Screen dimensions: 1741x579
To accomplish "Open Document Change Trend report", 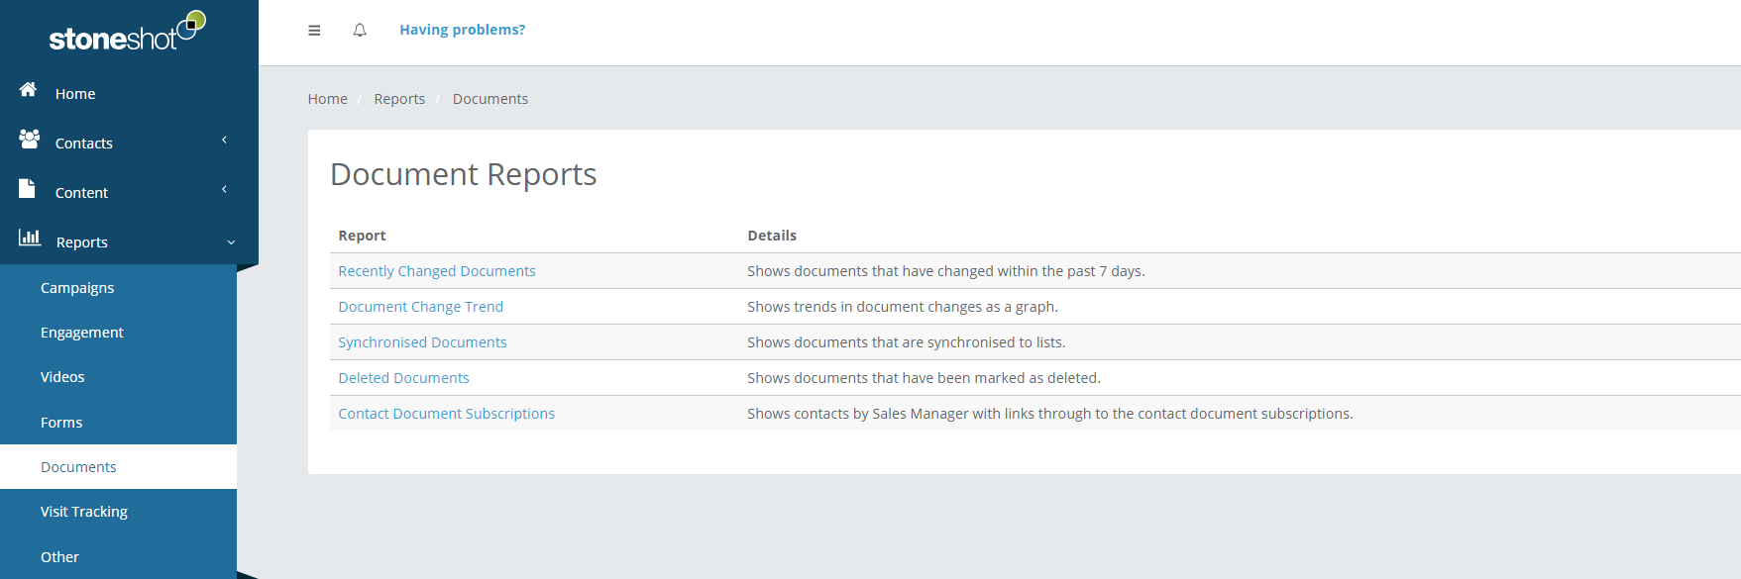I will click(421, 307).
